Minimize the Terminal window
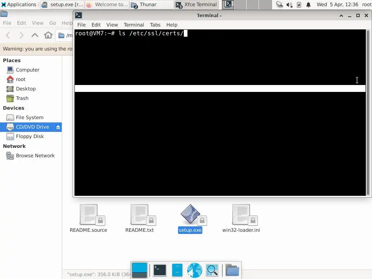This screenshot has width=372, height=279. tap(349, 16)
